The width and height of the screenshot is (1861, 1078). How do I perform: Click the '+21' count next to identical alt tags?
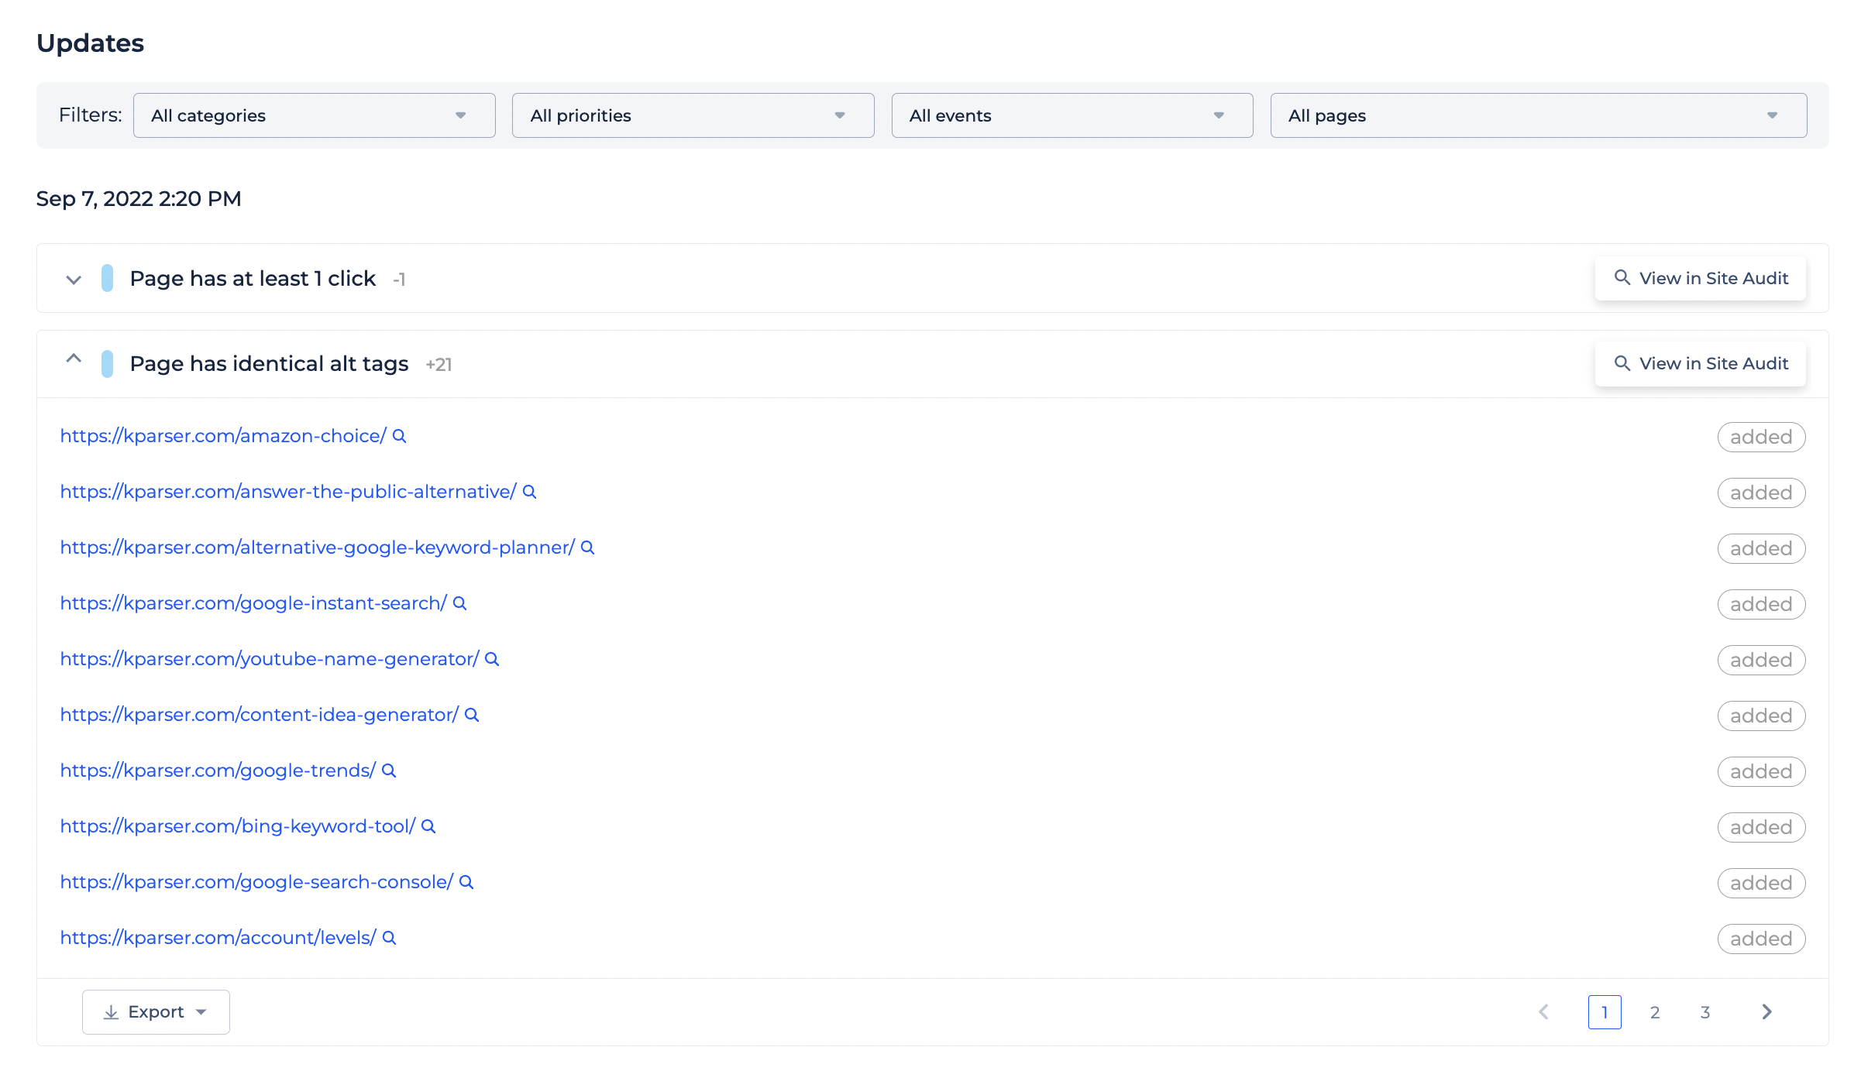pyautogui.click(x=439, y=364)
